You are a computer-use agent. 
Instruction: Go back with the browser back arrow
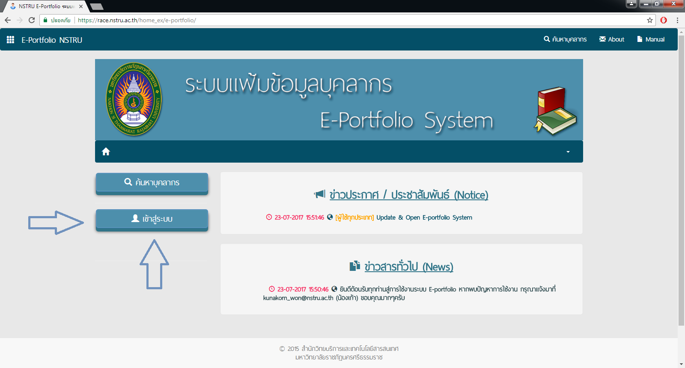coord(8,20)
